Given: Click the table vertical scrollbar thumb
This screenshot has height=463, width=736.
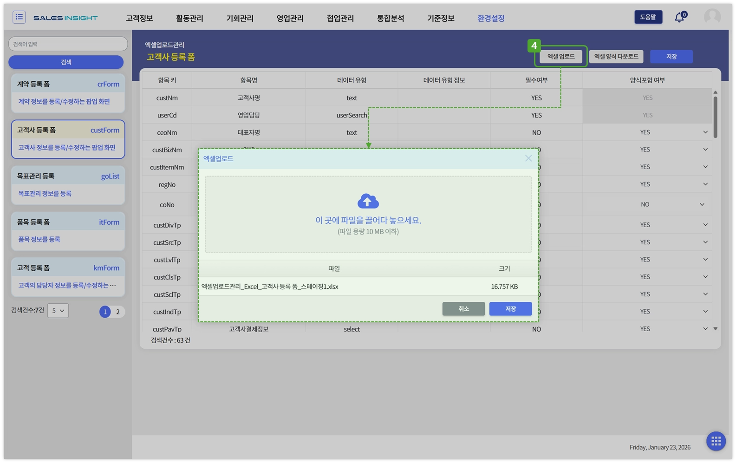Looking at the screenshot, I should [x=715, y=117].
